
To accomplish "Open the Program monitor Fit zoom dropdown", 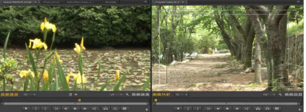I will tap(181, 95).
